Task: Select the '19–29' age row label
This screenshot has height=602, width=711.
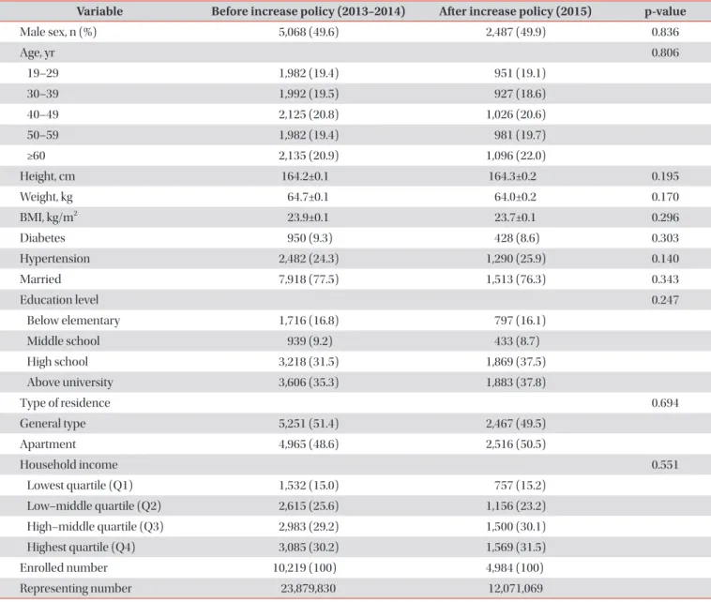Action: 42,73
